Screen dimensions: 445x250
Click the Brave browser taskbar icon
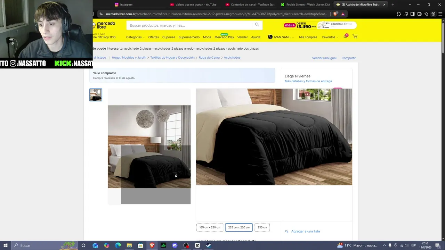(x=152, y=245)
